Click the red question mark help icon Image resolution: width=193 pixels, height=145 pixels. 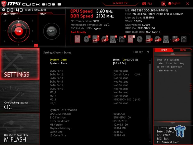click(x=36, y=46)
